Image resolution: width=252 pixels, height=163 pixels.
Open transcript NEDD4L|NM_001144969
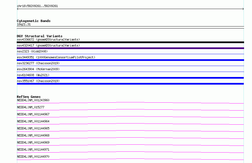click(x=33, y=142)
